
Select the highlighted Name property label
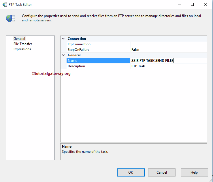tap(98, 61)
